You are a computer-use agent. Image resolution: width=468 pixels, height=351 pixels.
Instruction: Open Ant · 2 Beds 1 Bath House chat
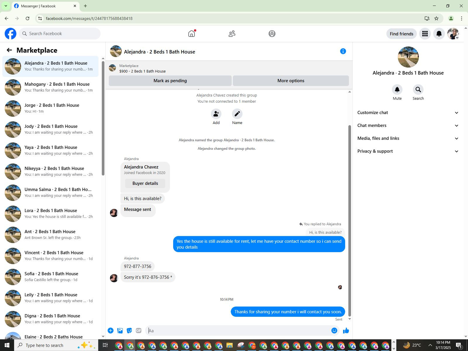(51, 235)
